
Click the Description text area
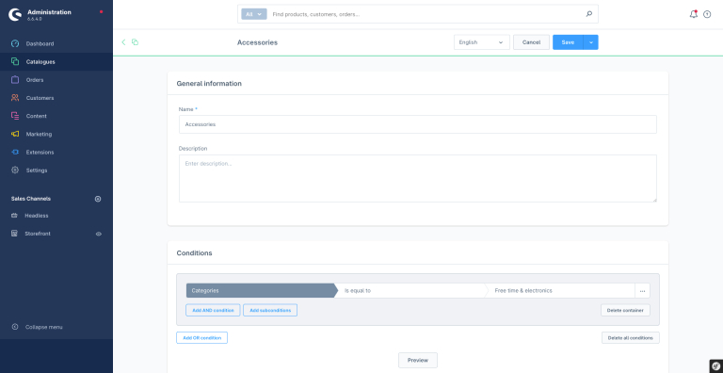click(418, 178)
